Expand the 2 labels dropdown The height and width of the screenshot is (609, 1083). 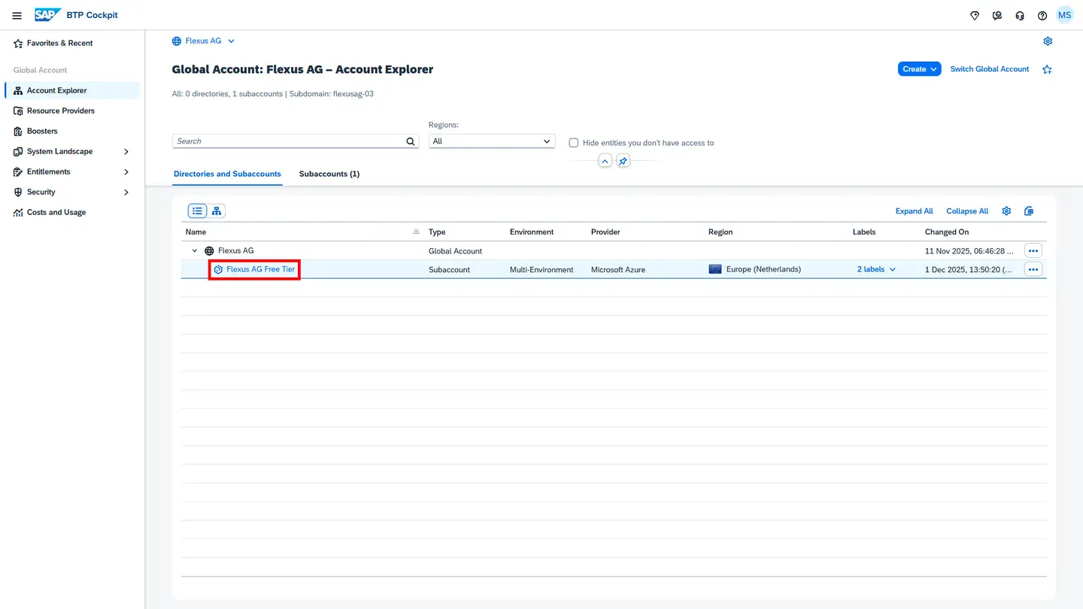click(876, 269)
